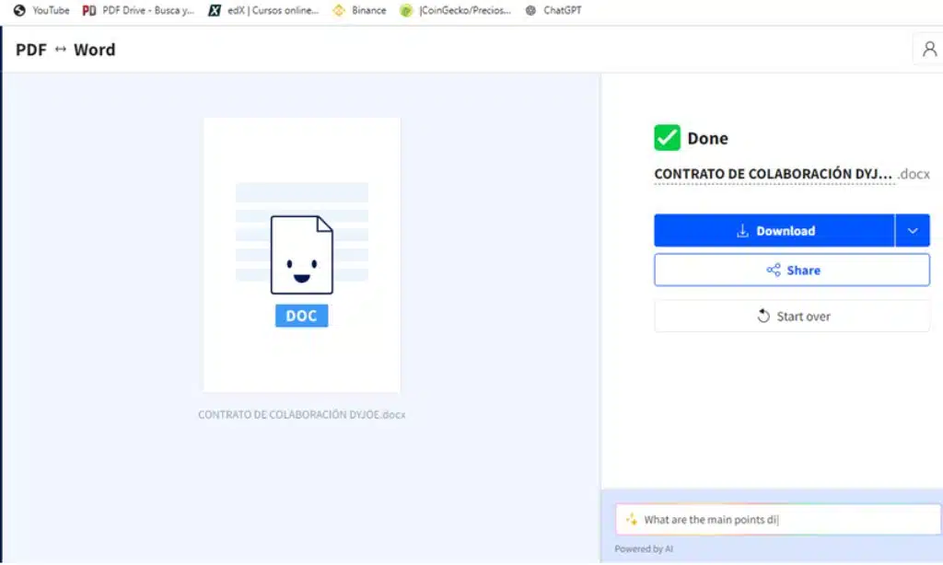Click the PDF ↔ Word tool title

(x=65, y=50)
